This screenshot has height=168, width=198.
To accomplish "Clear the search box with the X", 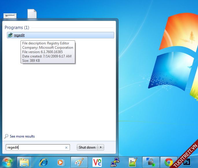I will (66, 148).
